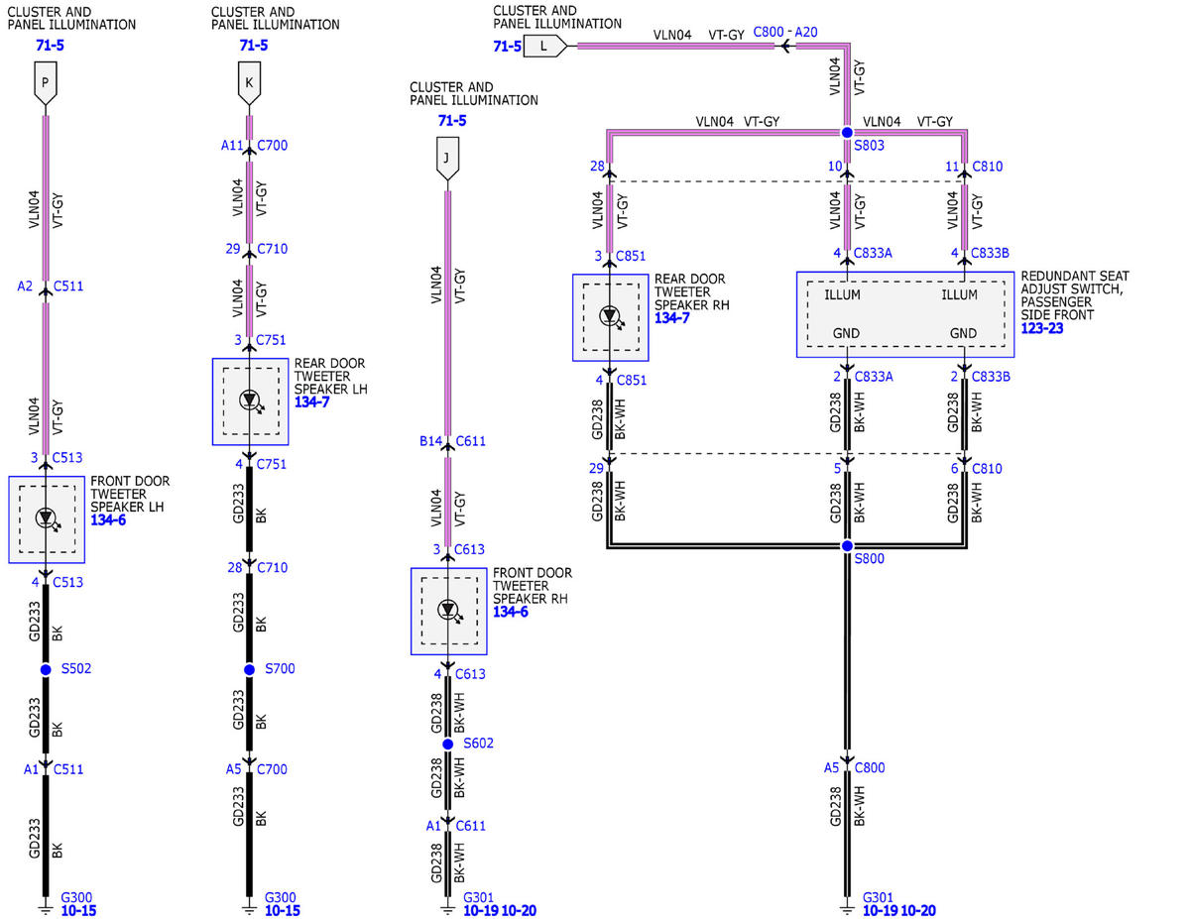Click the ILLUM terminal above C833A GND

pyautogui.click(x=842, y=294)
